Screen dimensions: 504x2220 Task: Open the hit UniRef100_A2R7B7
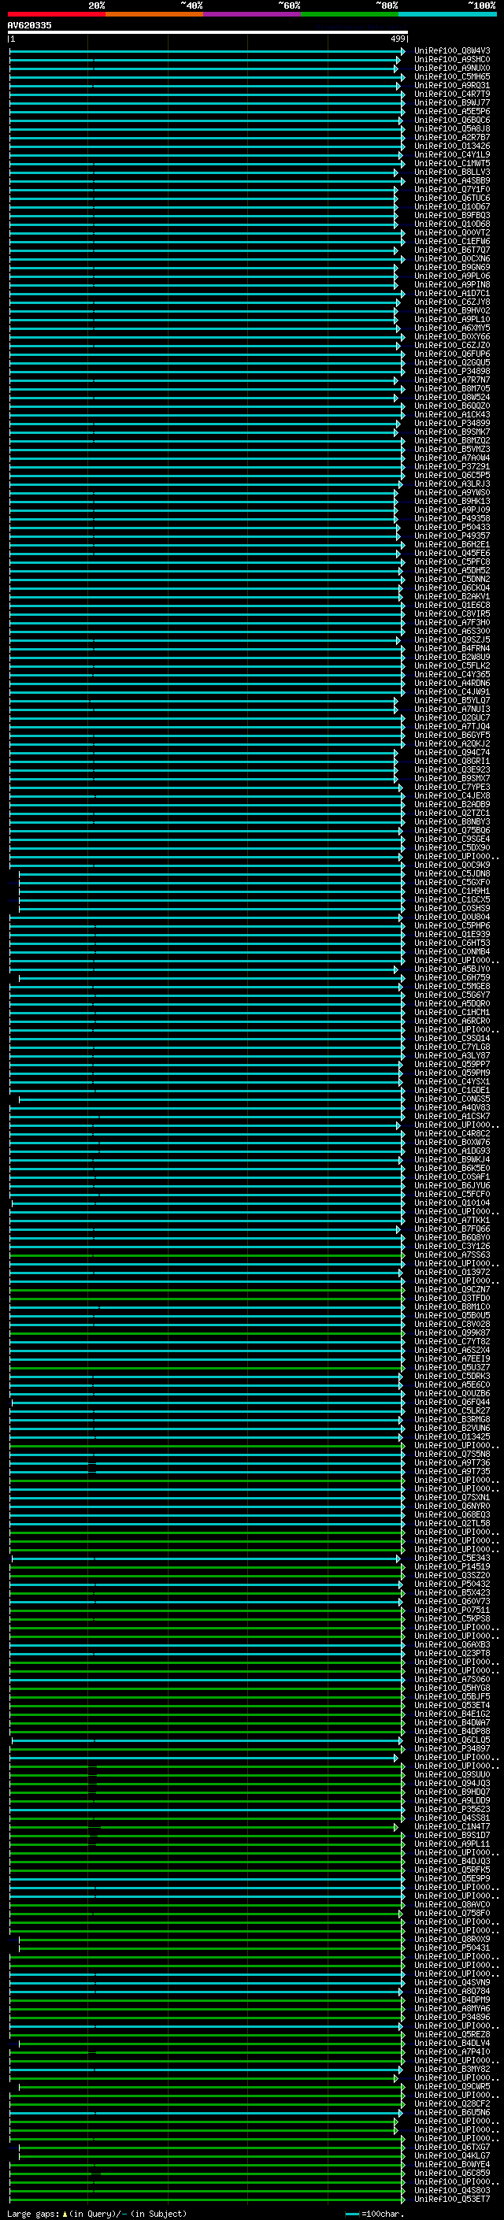point(452,137)
